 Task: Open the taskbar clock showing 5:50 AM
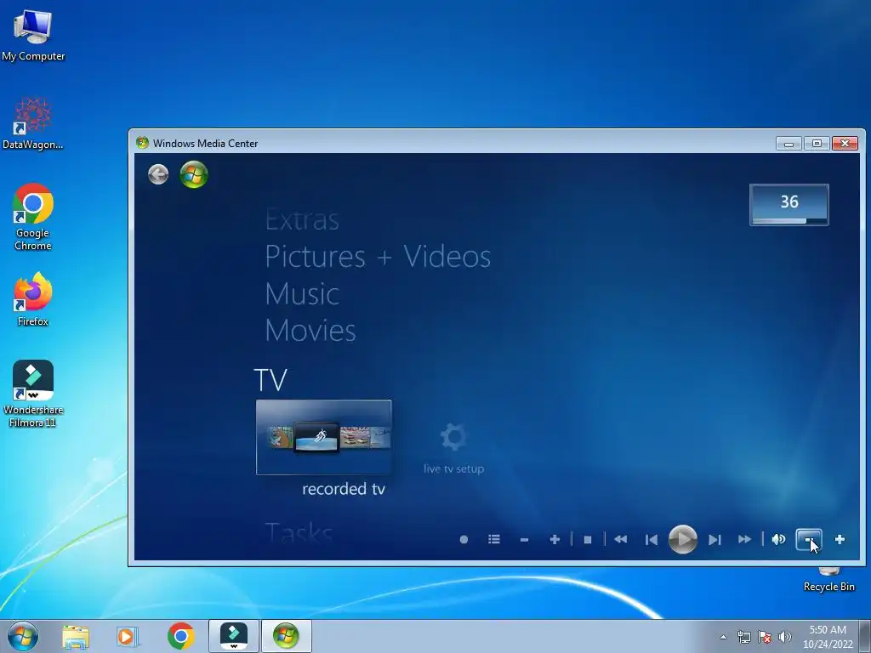pyautogui.click(x=827, y=637)
